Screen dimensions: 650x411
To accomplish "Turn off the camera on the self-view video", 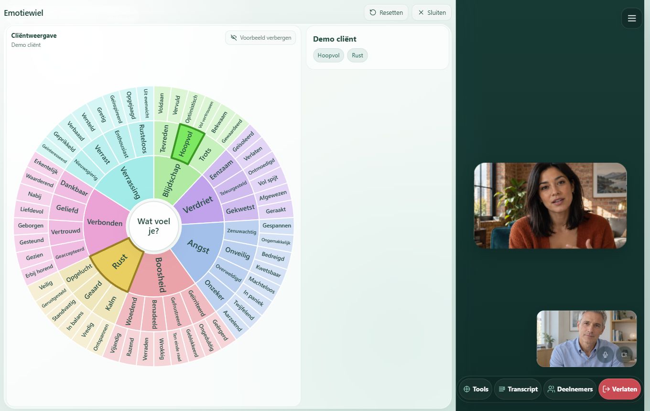I will click(624, 355).
